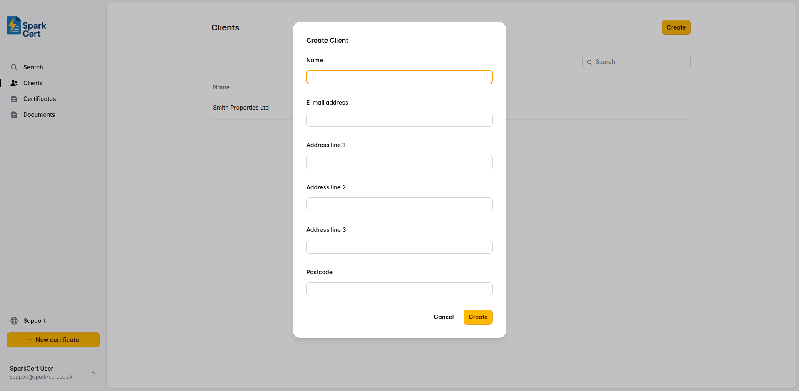
Task: Sort by the Name column header
Action: [221, 87]
